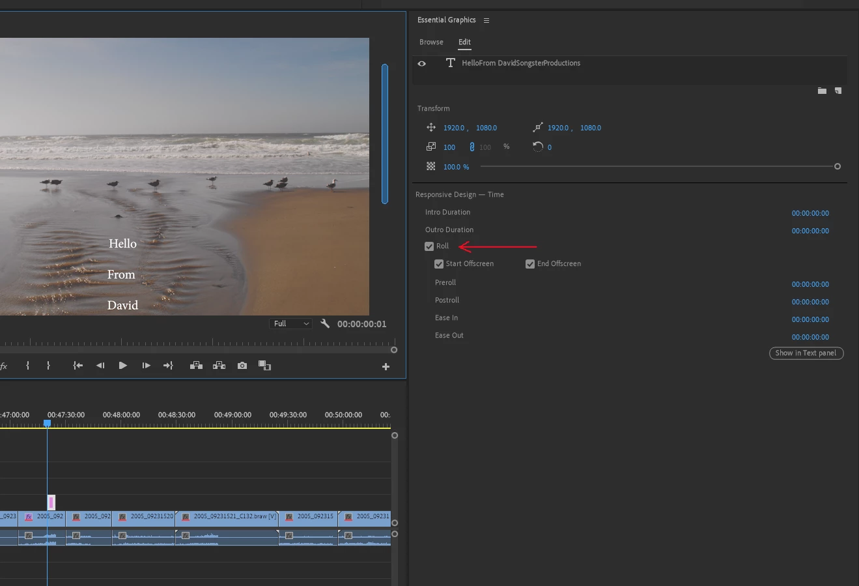The image size is (859, 586).
Task: Click the Export Frame camera icon
Action: coord(242,366)
